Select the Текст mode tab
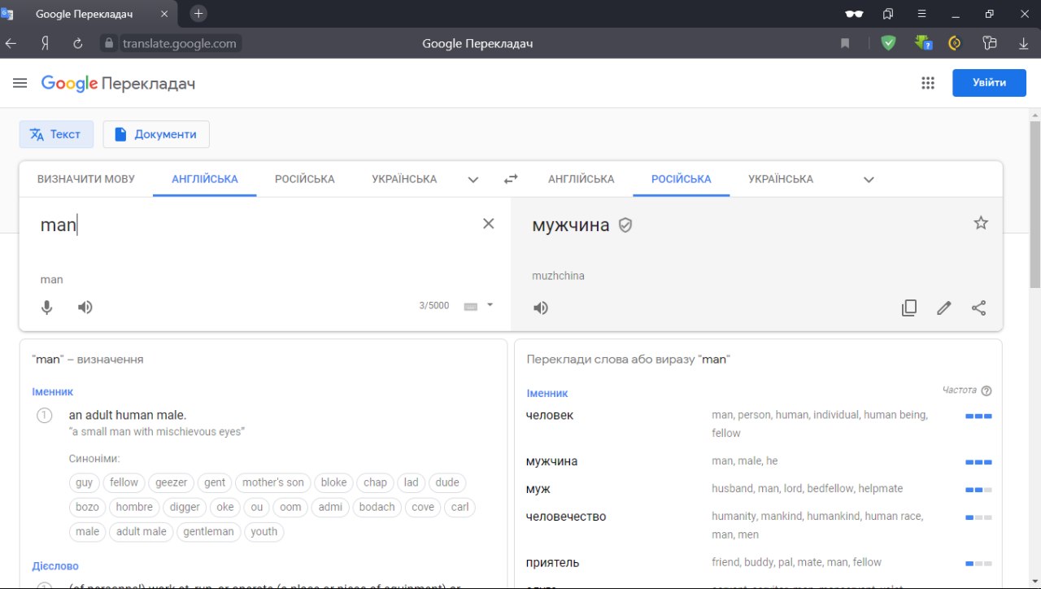This screenshot has width=1041, height=589. point(56,134)
